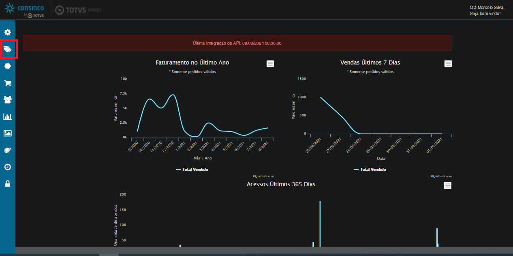Click the Acessos Últimos 365 Dias title

(x=281, y=184)
